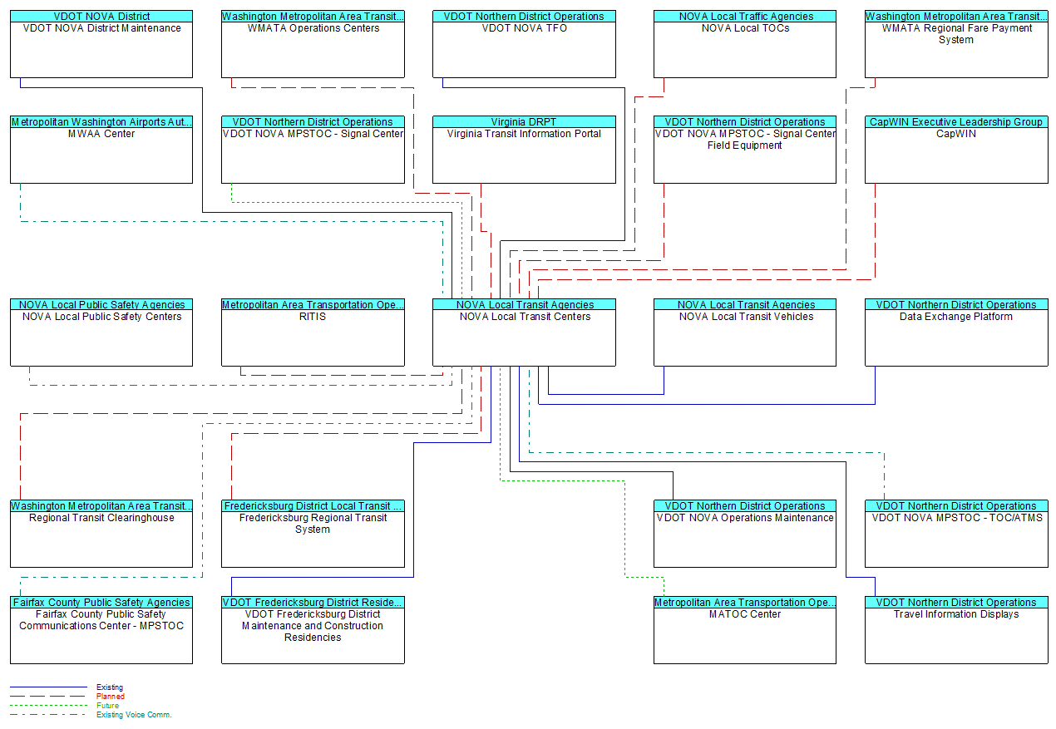Open the CapWIN node
Screen dimensions: 1056x729
point(956,150)
